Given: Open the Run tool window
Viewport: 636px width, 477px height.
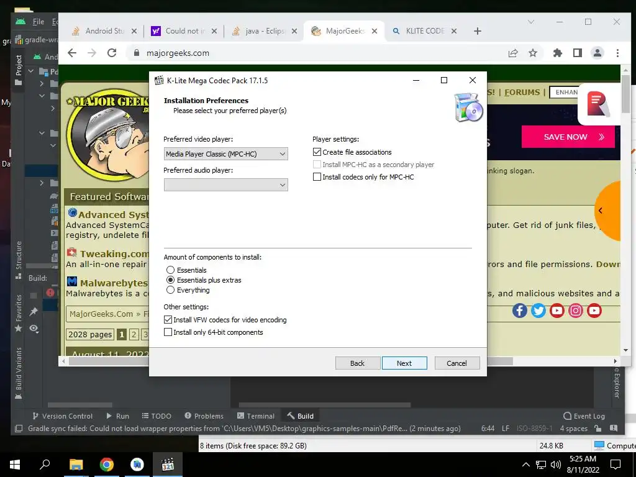Looking at the screenshot, I should 117,416.
